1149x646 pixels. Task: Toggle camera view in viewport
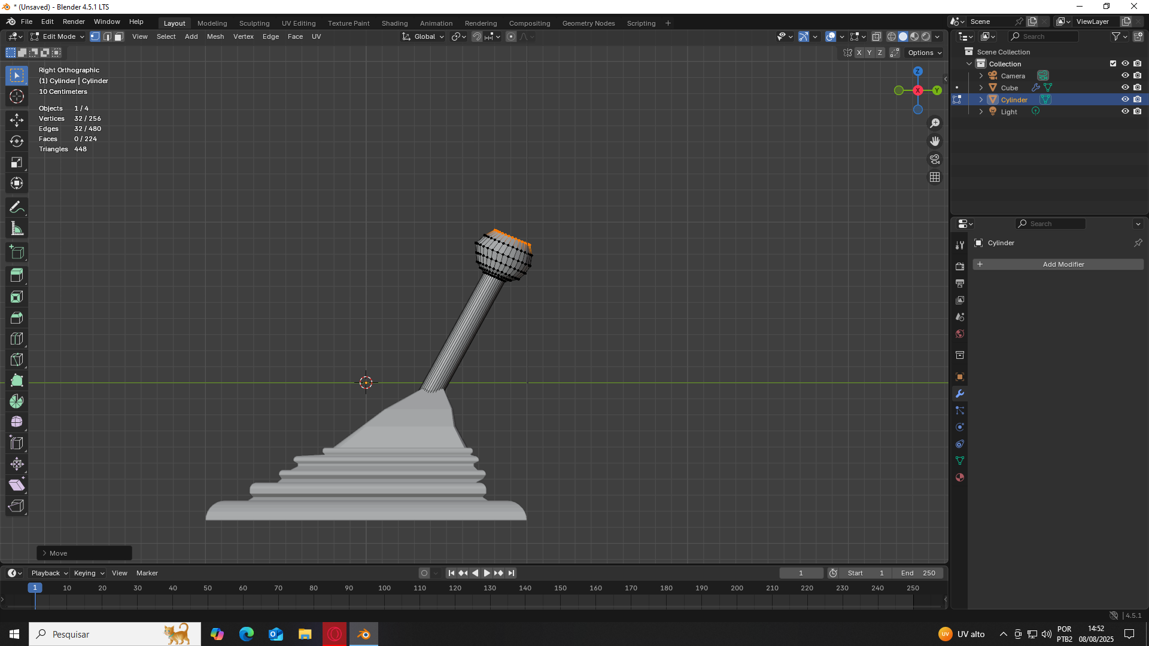click(935, 159)
